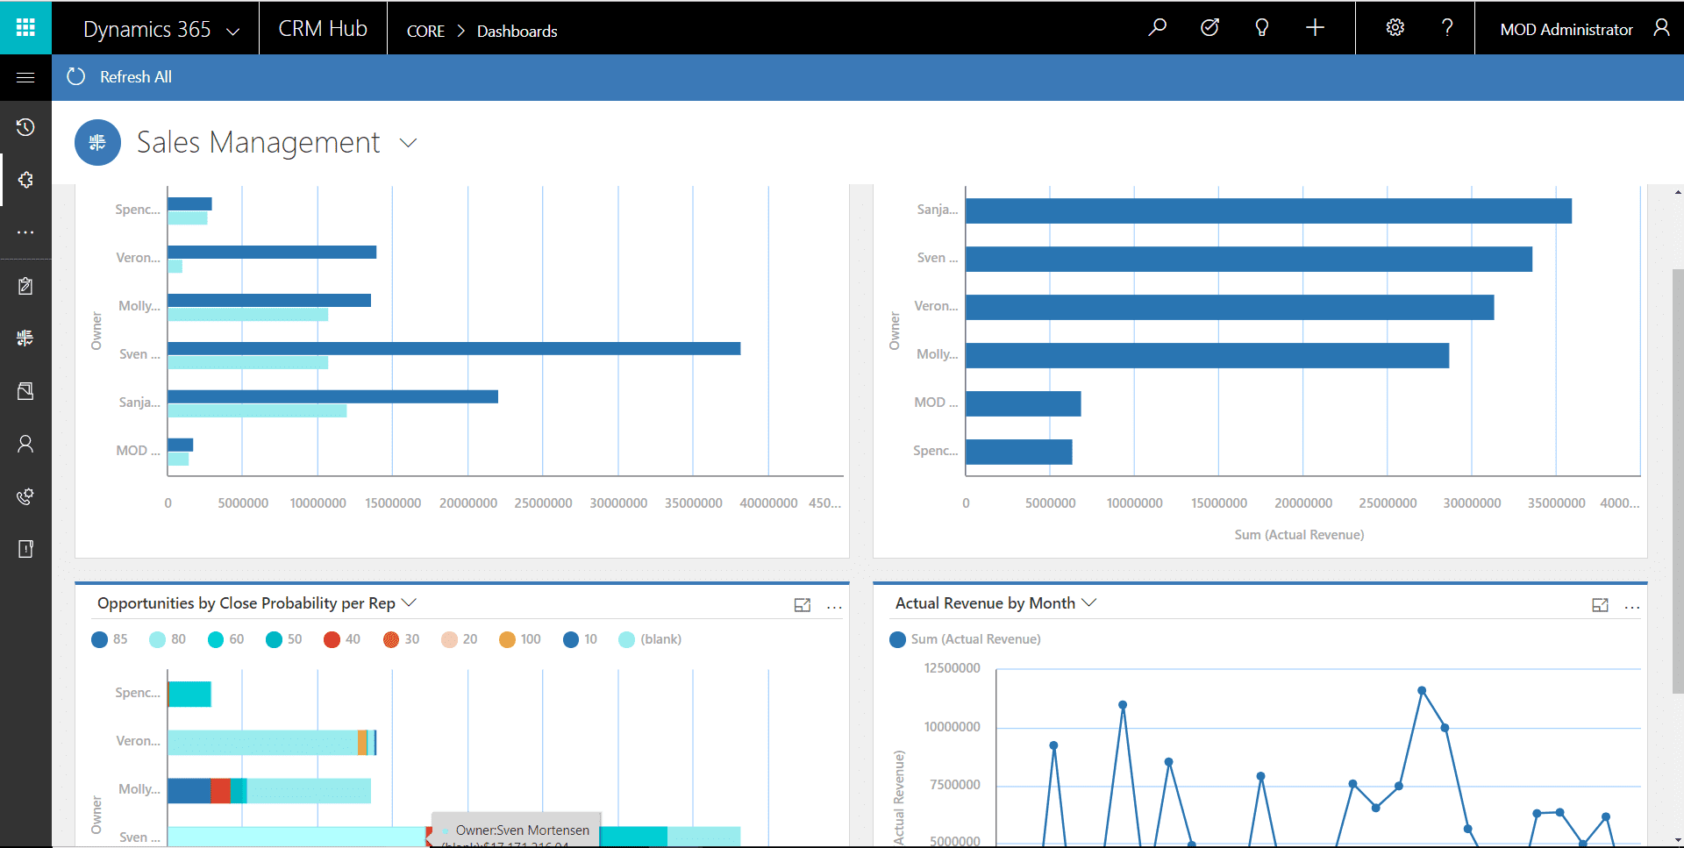Click the red 40 probability color dot
The height and width of the screenshot is (848, 1684).
click(330, 639)
